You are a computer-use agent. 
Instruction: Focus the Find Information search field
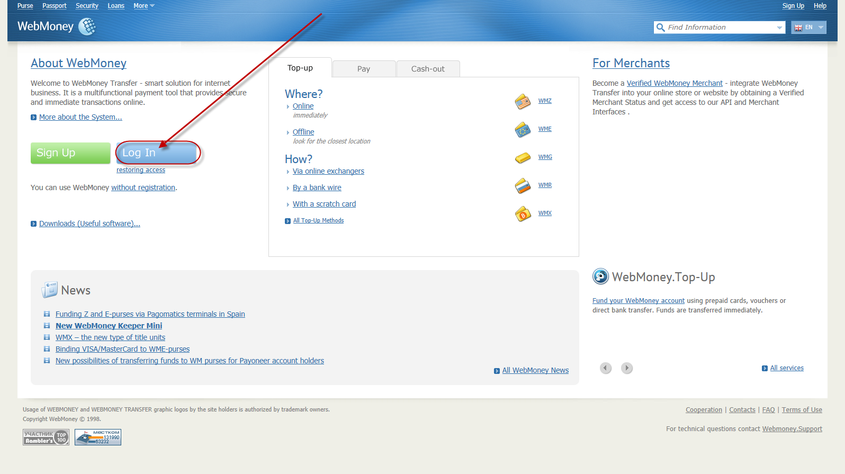[x=720, y=28]
